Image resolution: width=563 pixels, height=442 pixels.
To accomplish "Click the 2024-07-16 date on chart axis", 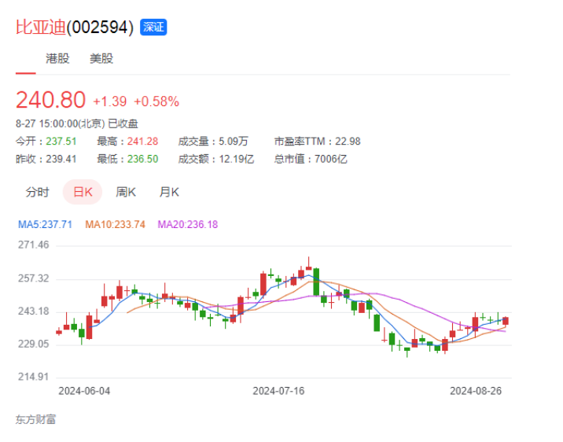I will pos(278,390).
